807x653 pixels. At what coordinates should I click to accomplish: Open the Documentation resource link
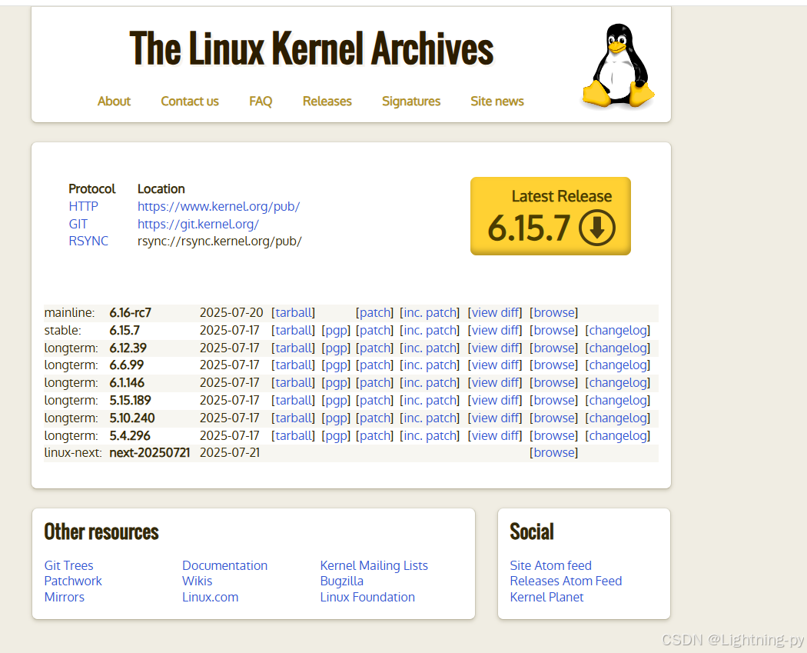click(x=225, y=565)
